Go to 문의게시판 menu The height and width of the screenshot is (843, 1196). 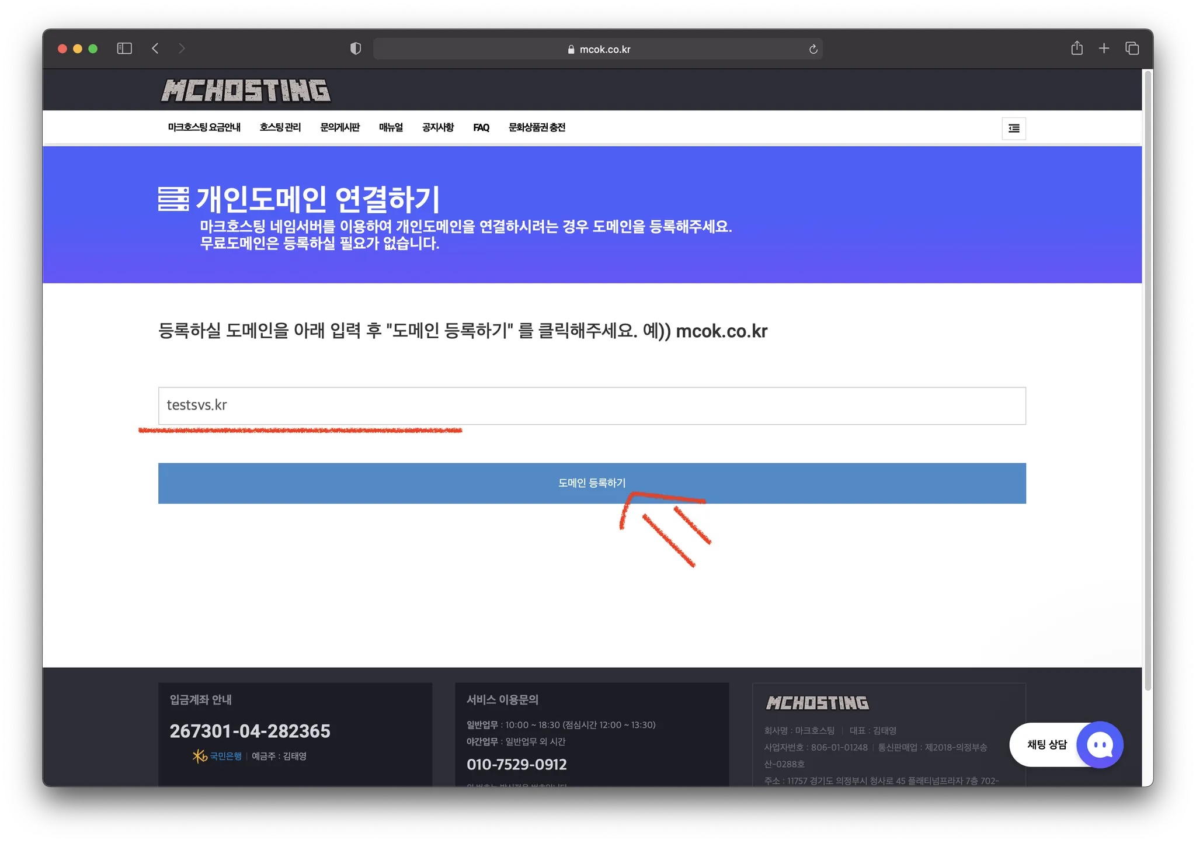click(x=340, y=127)
